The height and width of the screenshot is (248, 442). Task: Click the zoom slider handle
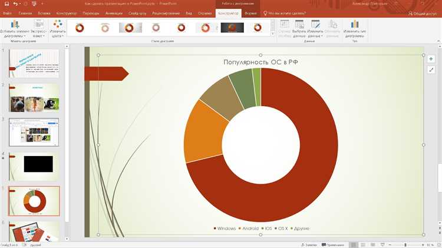405,245
